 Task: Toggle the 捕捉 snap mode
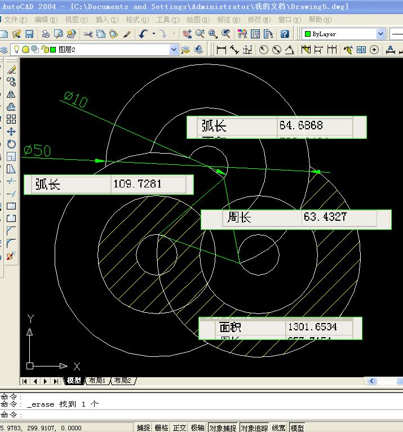click(143, 427)
